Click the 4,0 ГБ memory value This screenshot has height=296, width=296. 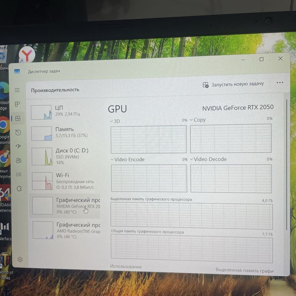click(x=267, y=200)
